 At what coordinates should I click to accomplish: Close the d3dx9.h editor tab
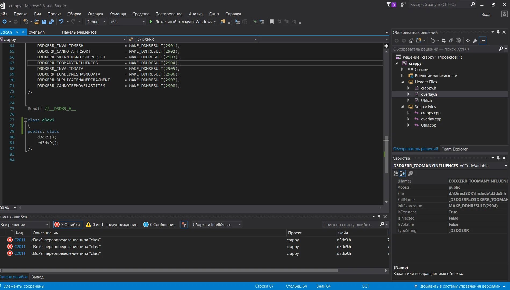(x=23, y=32)
